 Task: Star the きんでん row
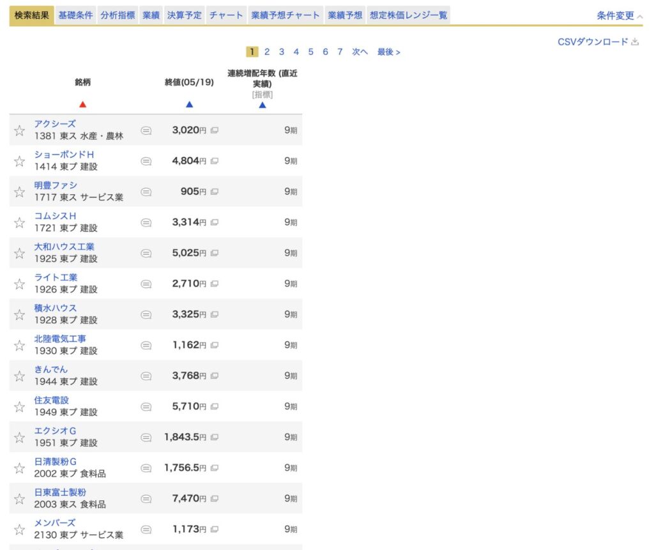19,376
